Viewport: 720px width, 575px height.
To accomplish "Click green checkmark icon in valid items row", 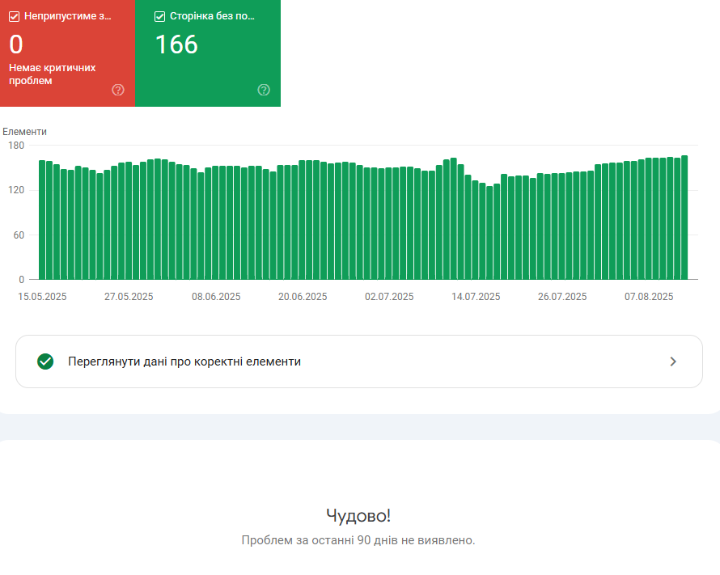I will point(45,361).
